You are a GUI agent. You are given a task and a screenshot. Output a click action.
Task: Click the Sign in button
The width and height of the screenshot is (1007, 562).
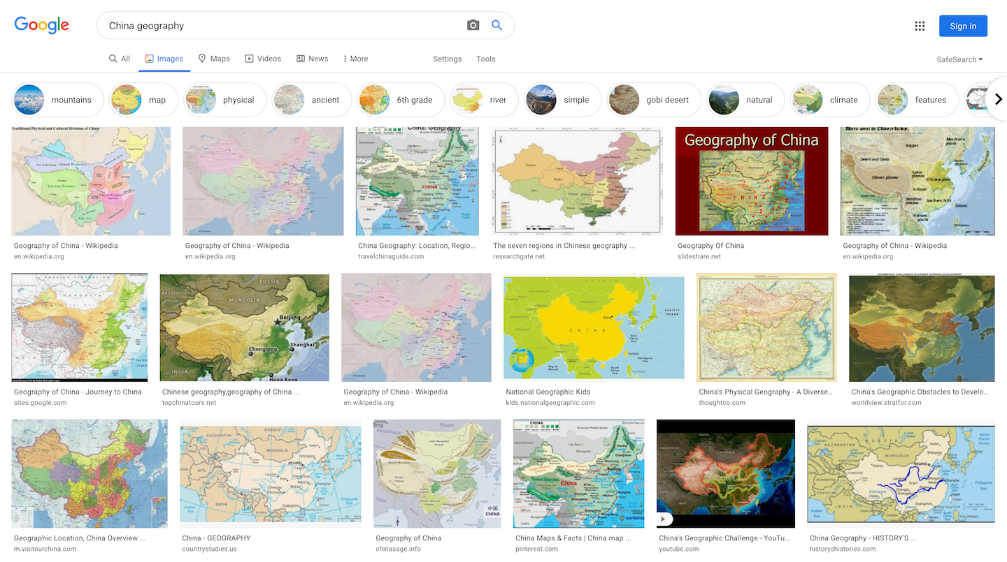click(963, 26)
